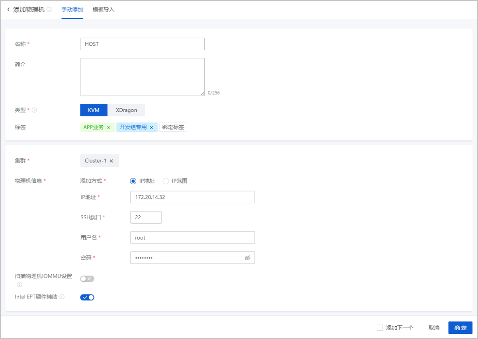Open the 手动添加 tab

[72, 10]
